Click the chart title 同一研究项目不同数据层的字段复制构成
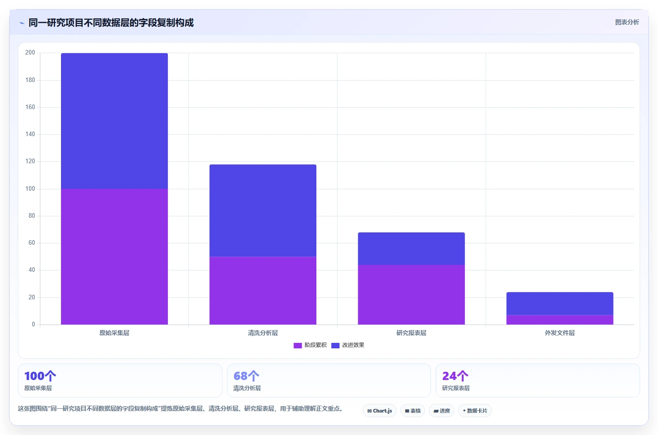This screenshot has width=658, height=435. 111,22
